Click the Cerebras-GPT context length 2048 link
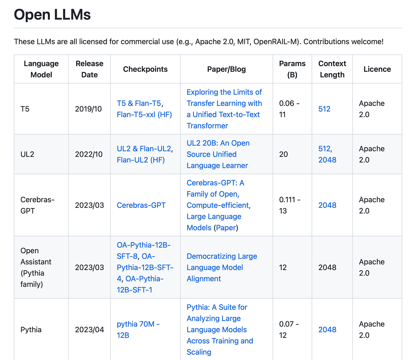The height and width of the screenshot is (360, 417). (x=327, y=205)
